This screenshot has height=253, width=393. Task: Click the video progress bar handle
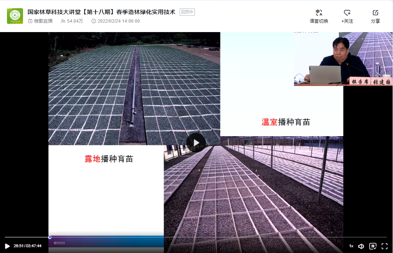(x=50, y=237)
